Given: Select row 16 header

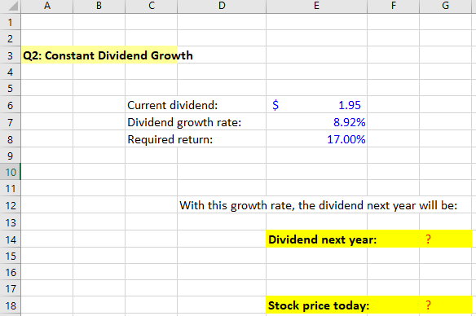Looking at the screenshot, I should point(11,272).
